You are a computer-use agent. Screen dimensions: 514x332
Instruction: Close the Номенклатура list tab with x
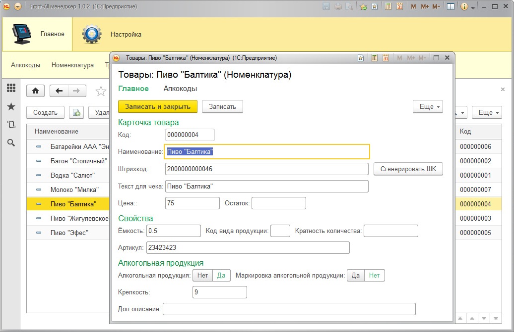tap(503, 89)
